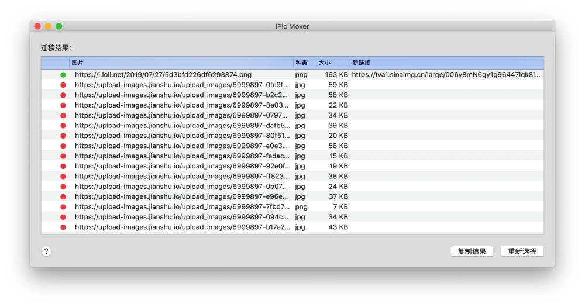Click the 58 KB size cell
This screenshot has height=307, width=585.
[x=338, y=95]
